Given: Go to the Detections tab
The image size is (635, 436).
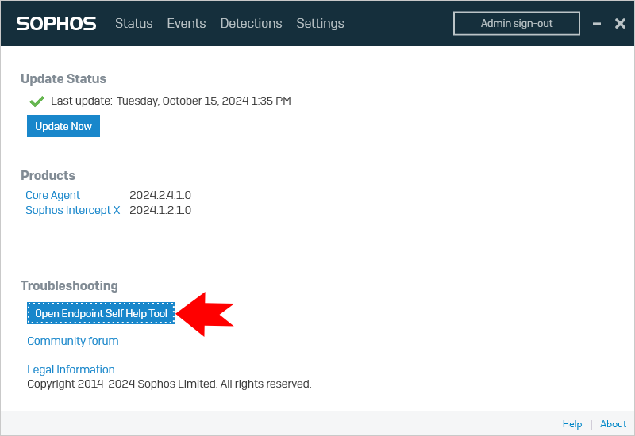Looking at the screenshot, I should pyautogui.click(x=251, y=24).
